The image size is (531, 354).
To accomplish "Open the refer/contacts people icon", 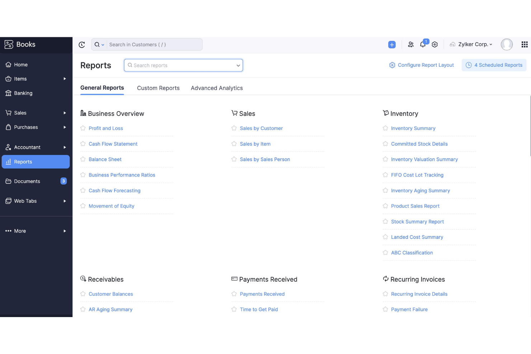I will pos(411,44).
